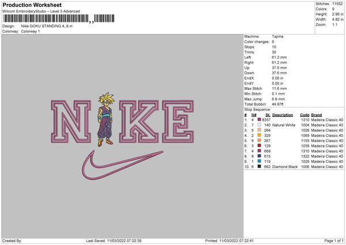Select thread code 1026
Viewport: 346px width, 245px height.
pos(306,130)
